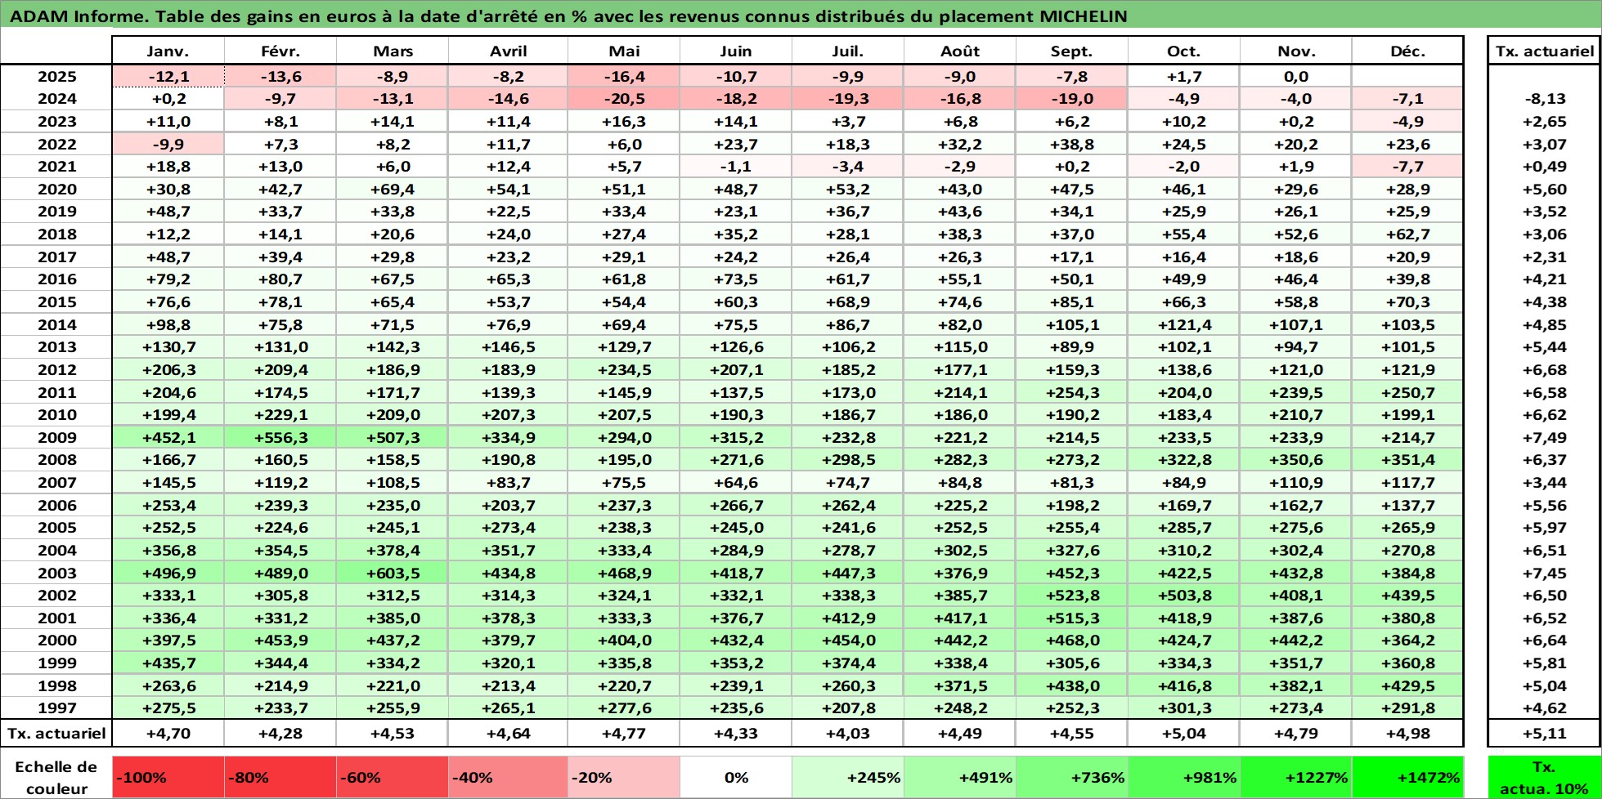Click the '+38,8' cell for September 2022
Viewport: 1602px width, 799px height.
(x=1072, y=144)
